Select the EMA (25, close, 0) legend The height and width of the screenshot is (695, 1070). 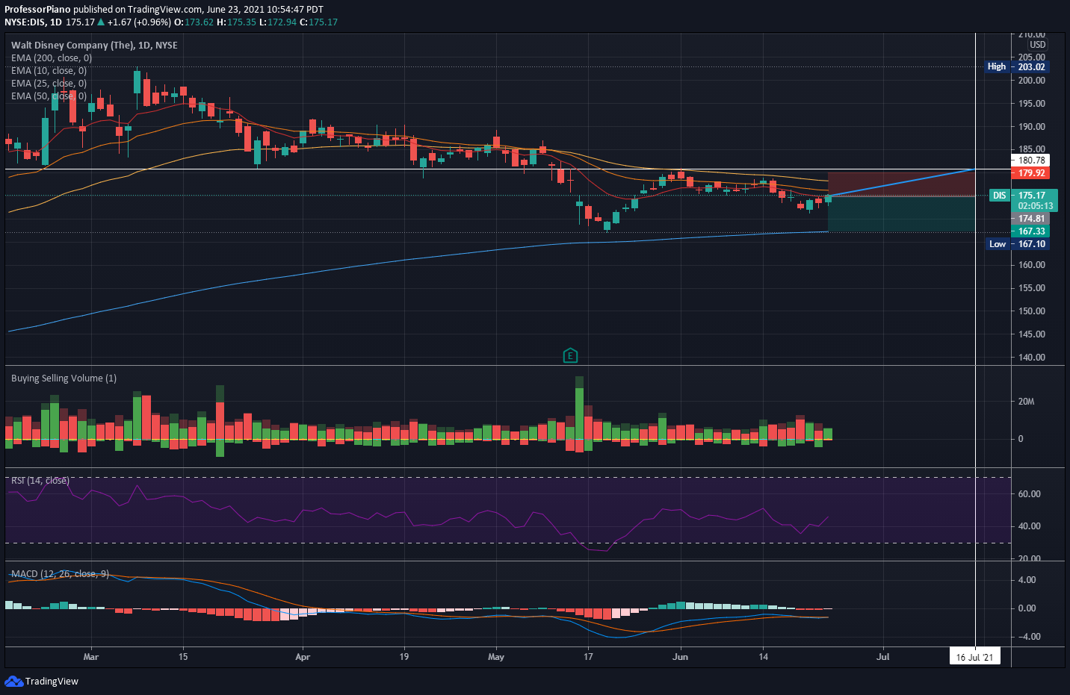(x=49, y=83)
